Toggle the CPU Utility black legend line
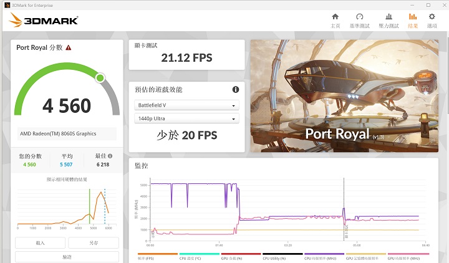Image resolution: width=449 pixels, height=263 pixels. [x=282, y=254]
